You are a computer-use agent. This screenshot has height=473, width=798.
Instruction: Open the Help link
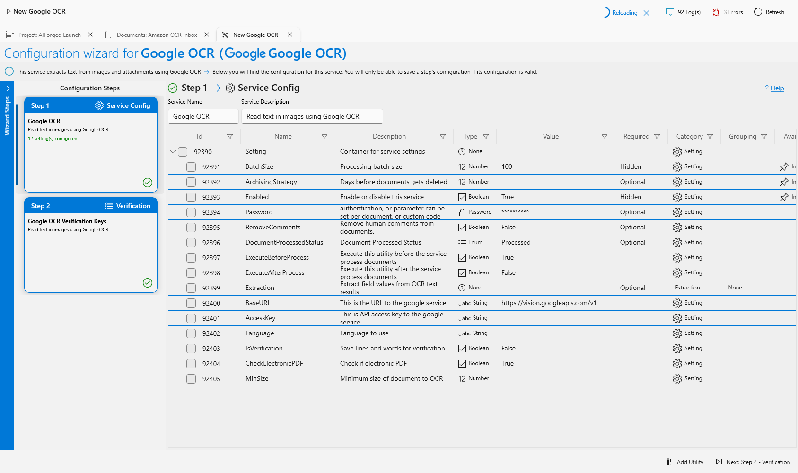tap(777, 88)
